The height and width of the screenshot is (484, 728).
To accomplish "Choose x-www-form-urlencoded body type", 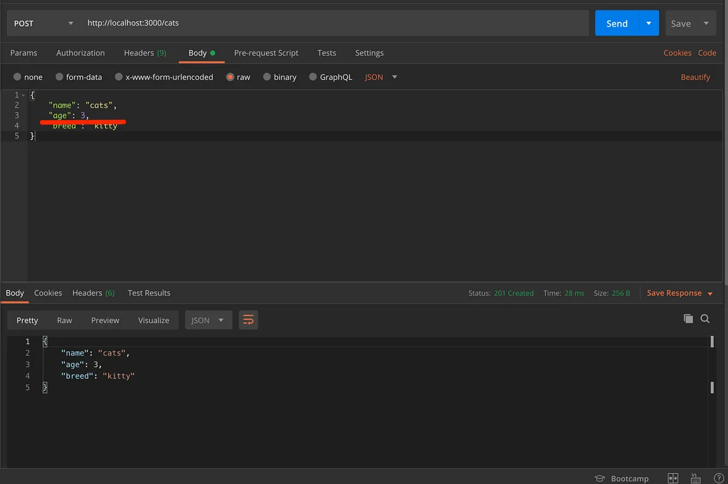I will [164, 77].
